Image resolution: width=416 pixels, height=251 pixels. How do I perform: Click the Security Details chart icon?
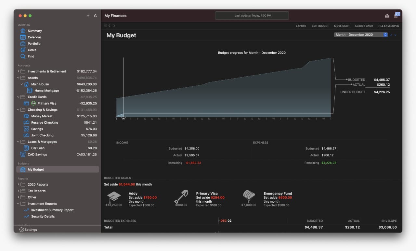point(26,217)
